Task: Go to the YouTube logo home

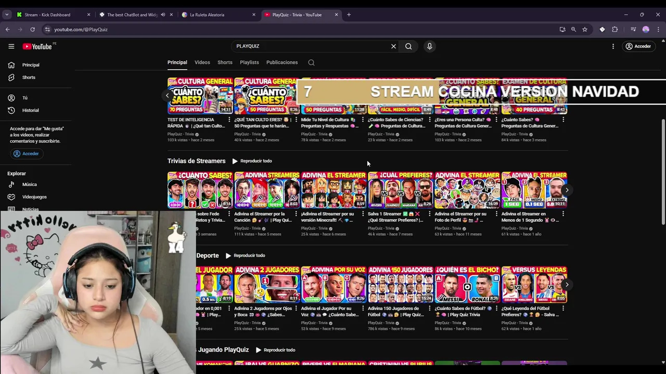Action: (x=37, y=46)
